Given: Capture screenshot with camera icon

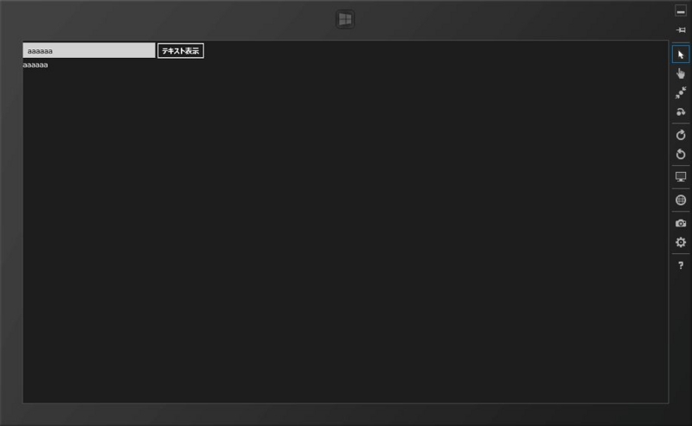Looking at the screenshot, I should point(681,223).
